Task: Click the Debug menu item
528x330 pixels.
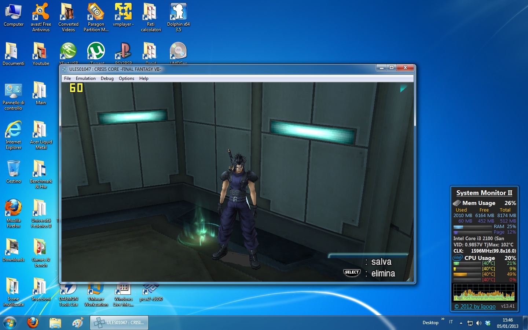Action: click(x=107, y=78)
